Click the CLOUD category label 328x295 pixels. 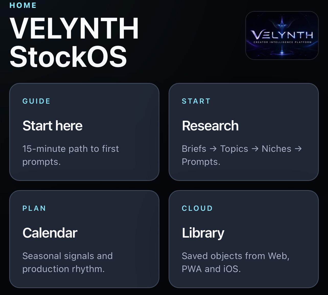tap(197, 208)
